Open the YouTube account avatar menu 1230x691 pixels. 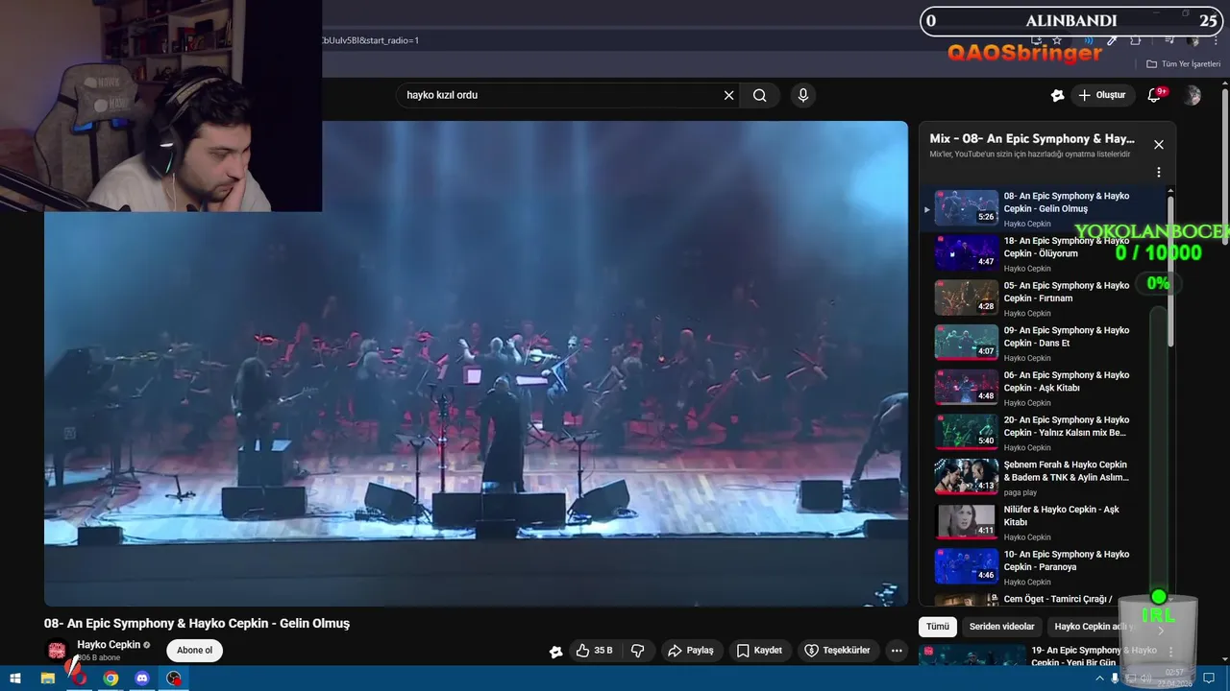pos(1193,95)
